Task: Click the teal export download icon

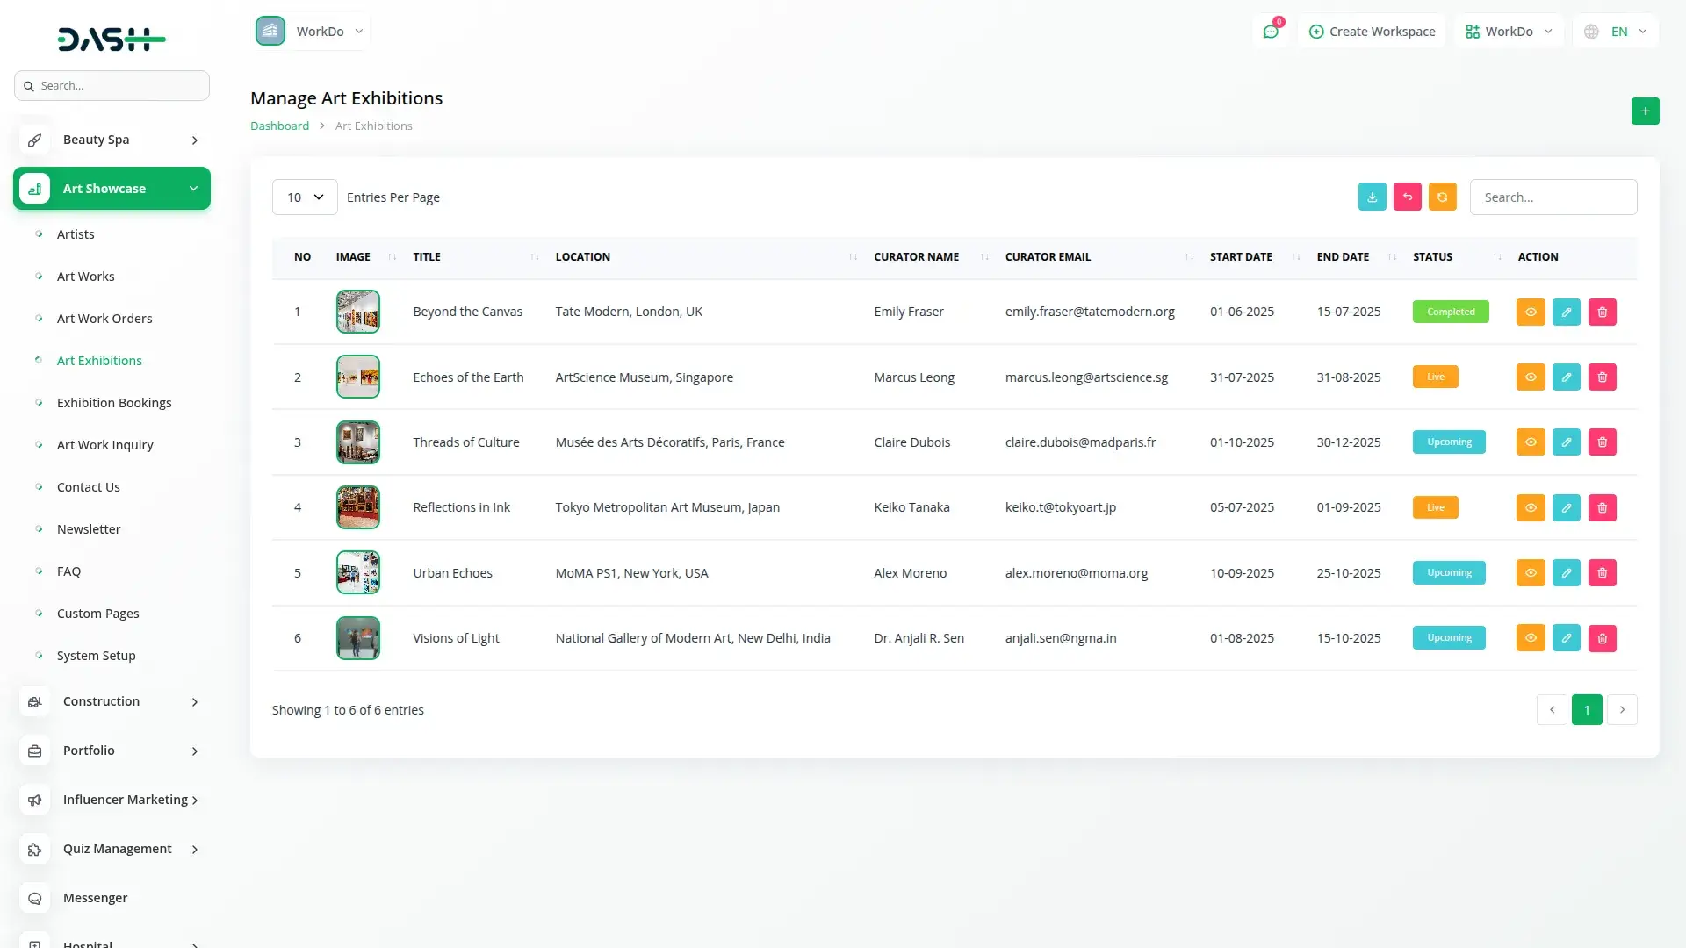Action: pos(1372,197)
